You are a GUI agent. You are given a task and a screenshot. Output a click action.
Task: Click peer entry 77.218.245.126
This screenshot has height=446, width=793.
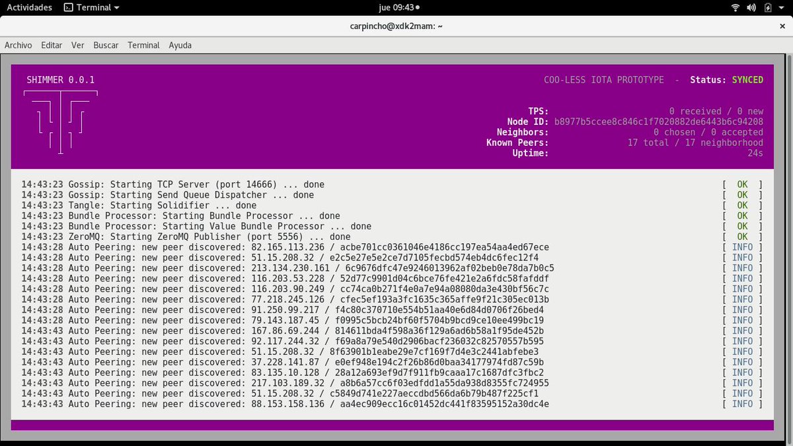coord(285,299)
